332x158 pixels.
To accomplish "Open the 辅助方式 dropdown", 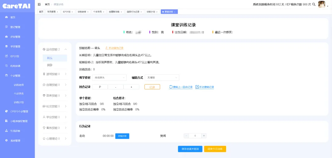I will [x=162, y=78].
